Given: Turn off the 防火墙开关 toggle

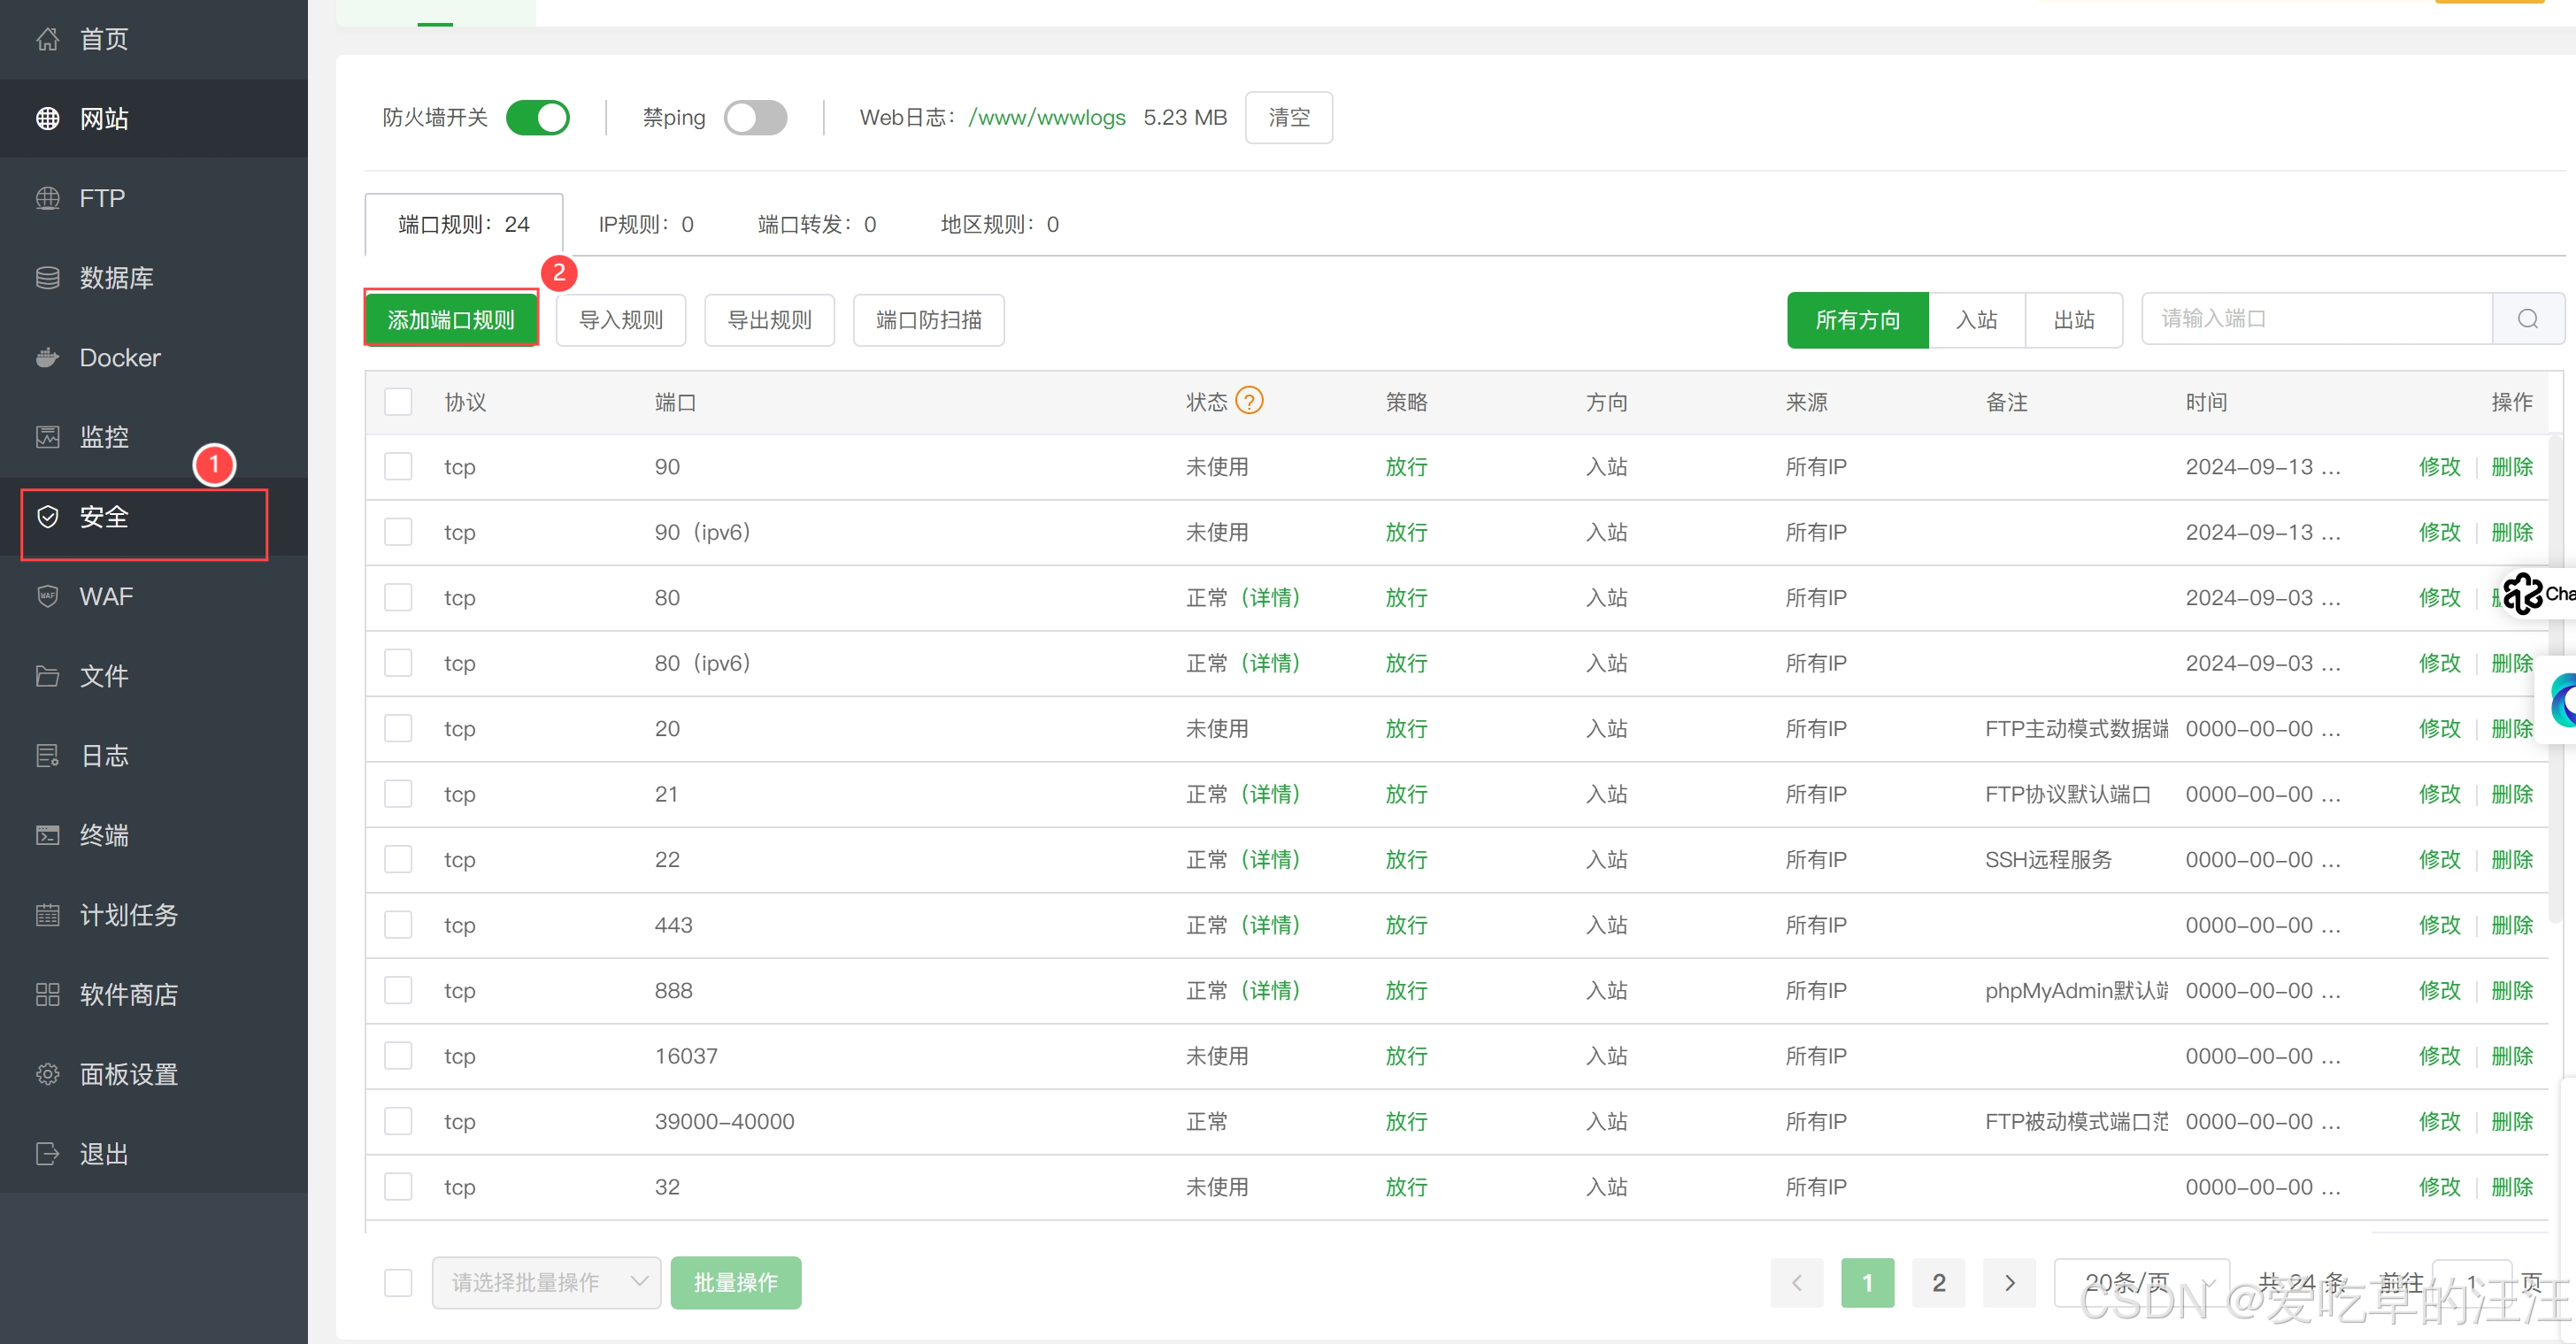Looking at the screenshot, I should tap(538, 118).
